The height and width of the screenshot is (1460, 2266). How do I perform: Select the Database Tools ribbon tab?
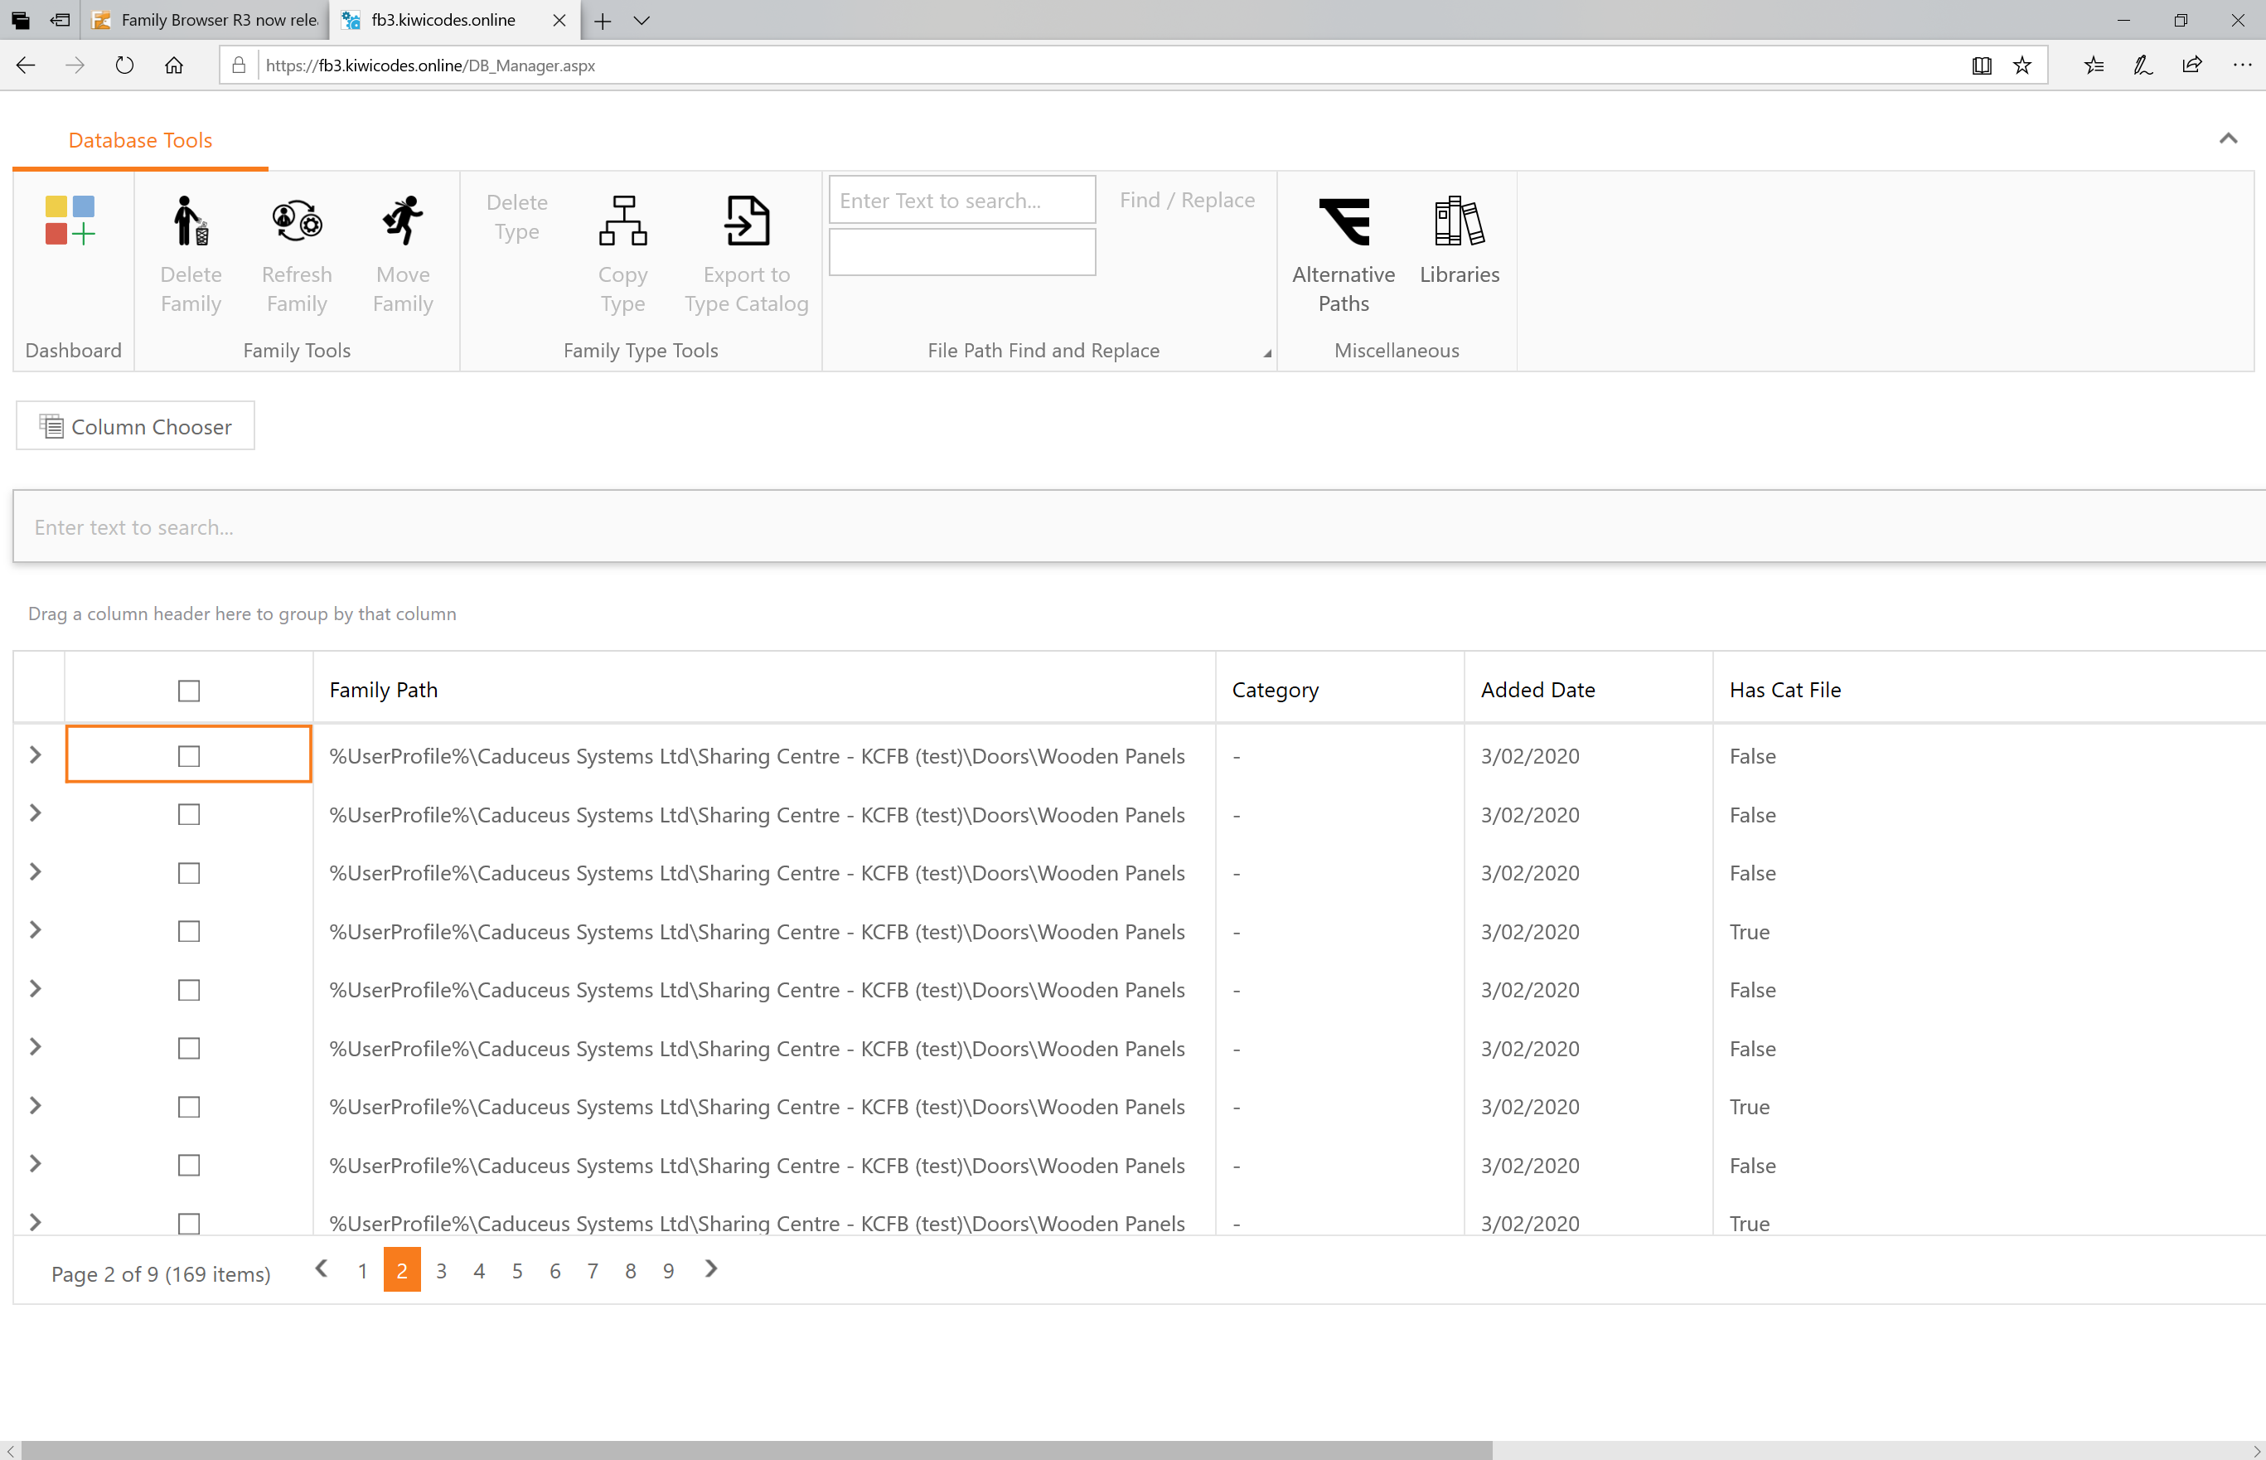click(140, 140)
